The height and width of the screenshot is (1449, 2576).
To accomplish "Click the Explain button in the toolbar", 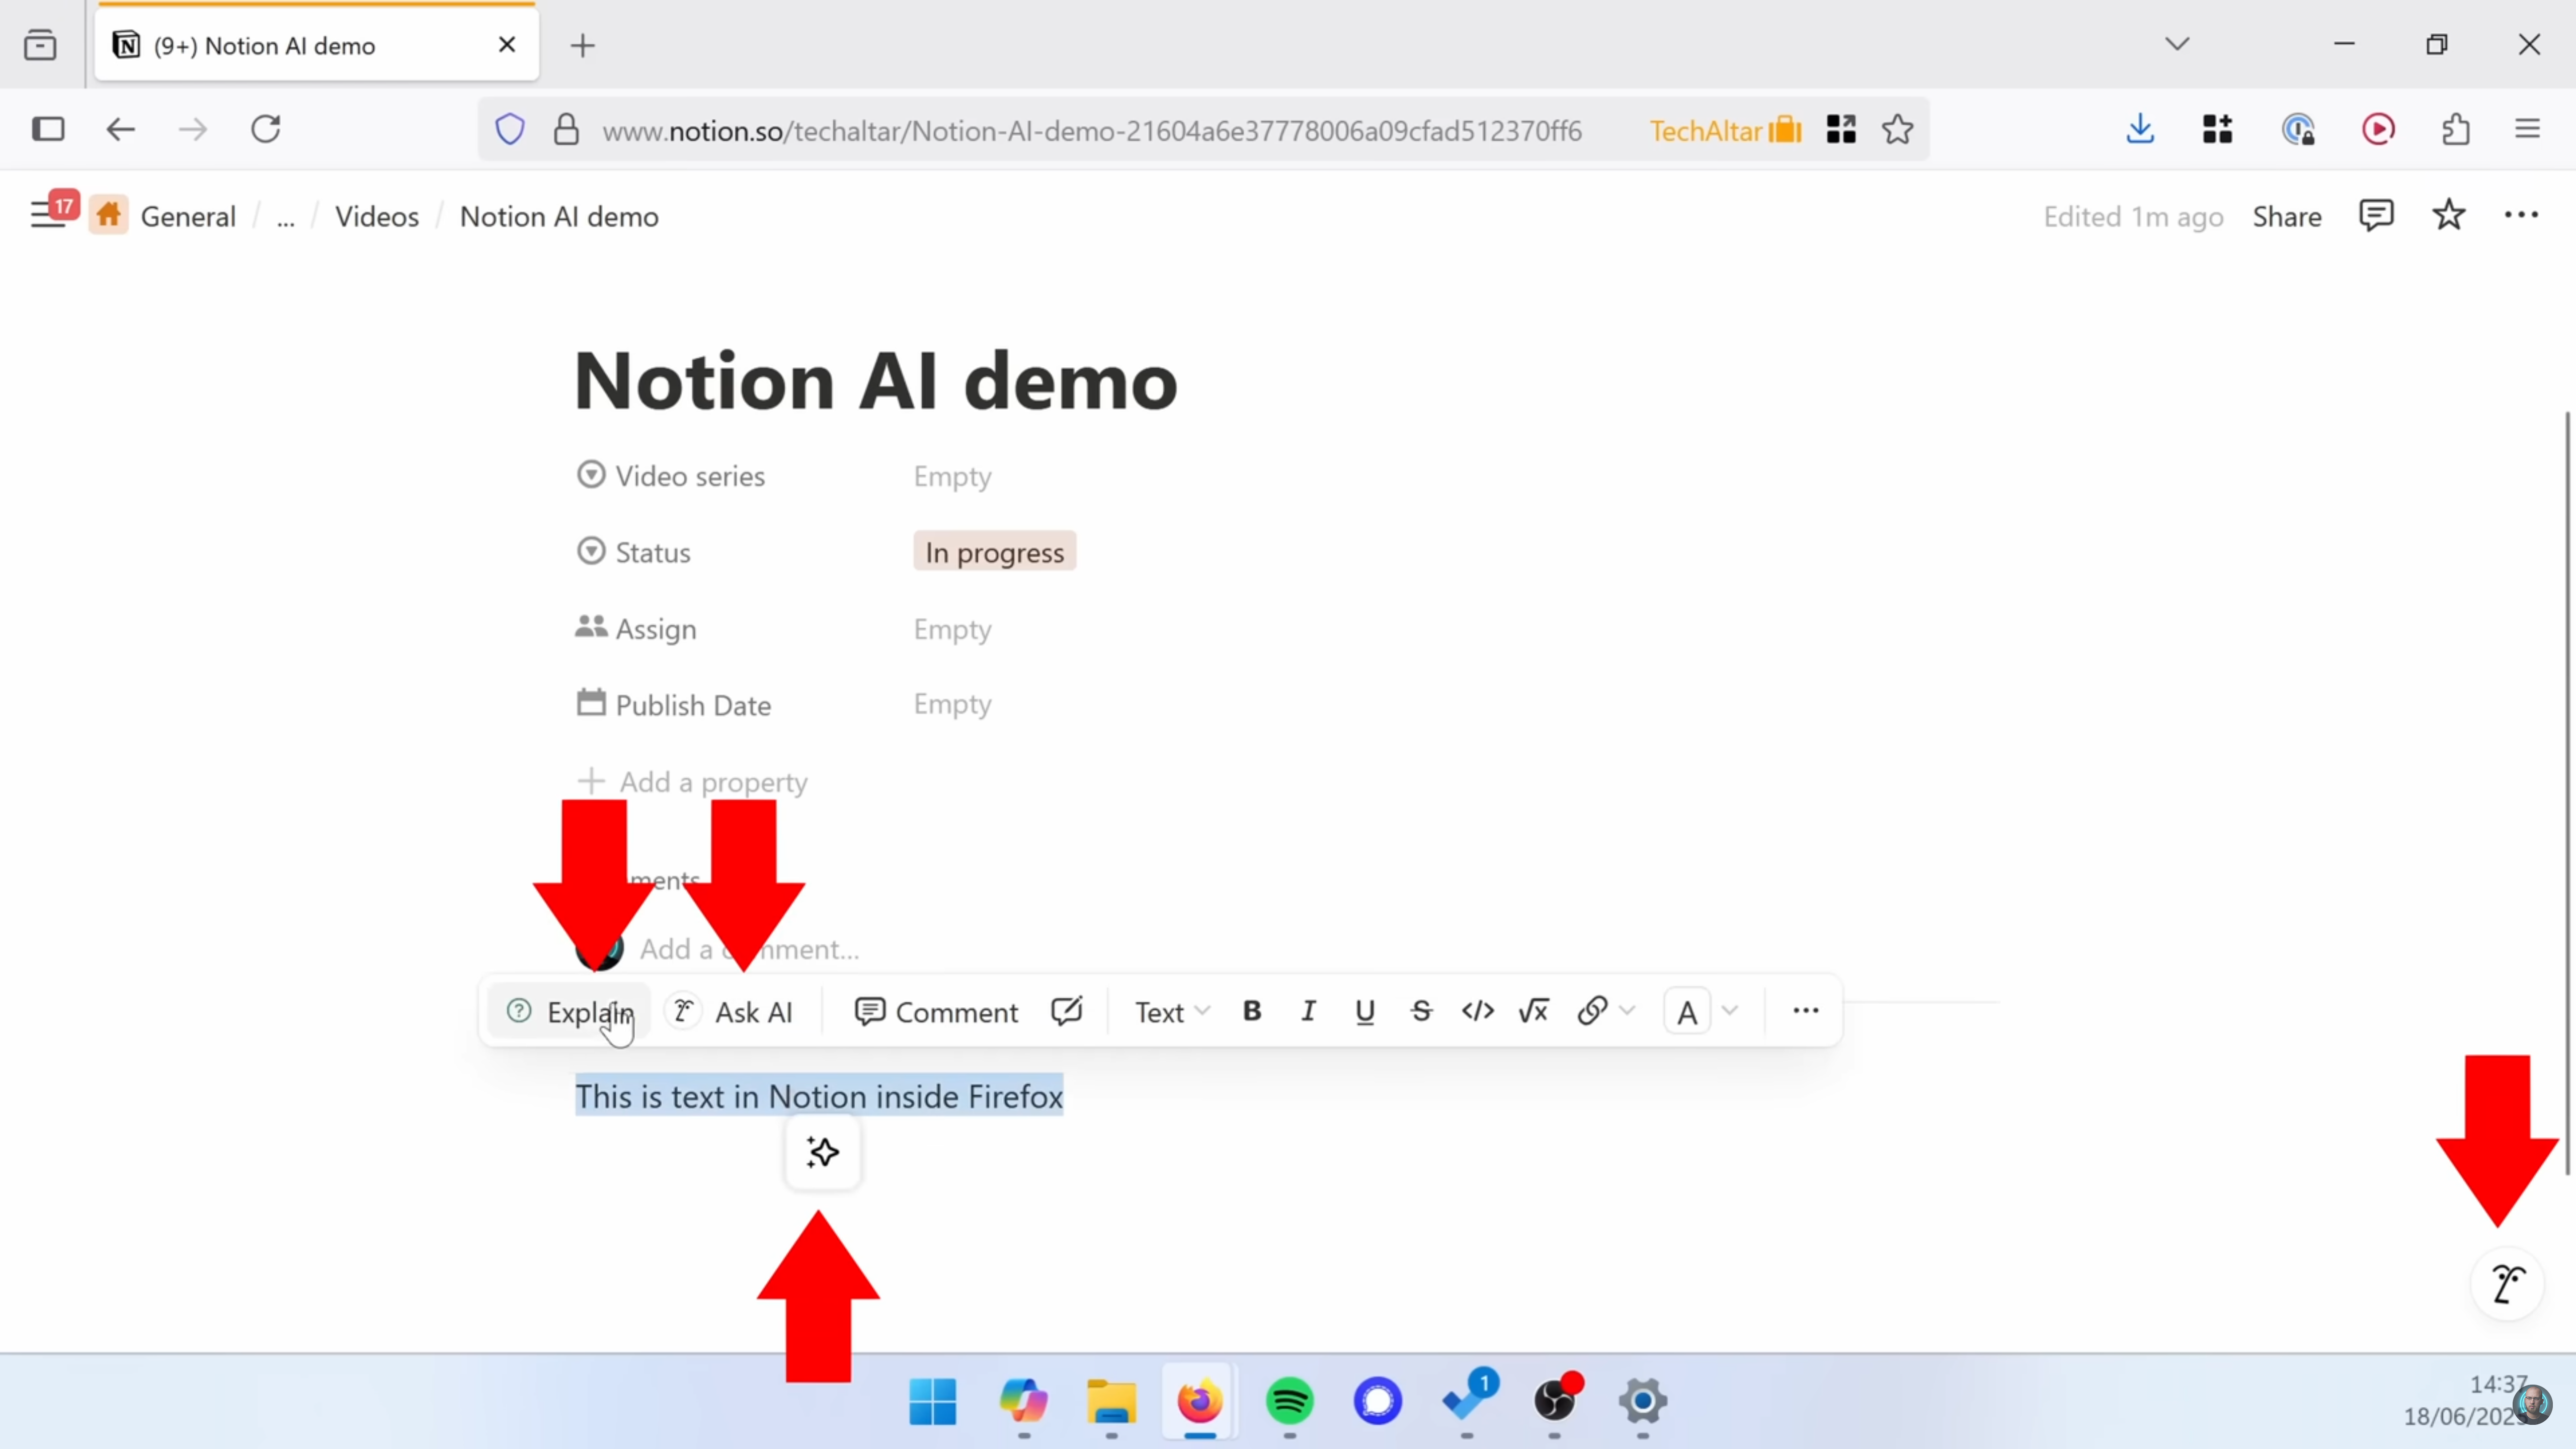I will point(569,1012).
